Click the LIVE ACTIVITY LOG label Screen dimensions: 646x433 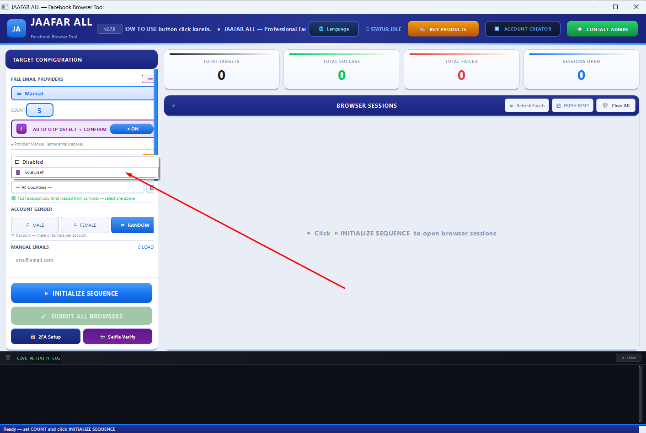[38, 358]
